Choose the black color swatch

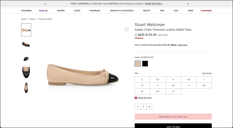145,64
